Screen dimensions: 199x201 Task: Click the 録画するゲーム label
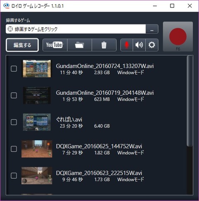(x=18, y=20)
